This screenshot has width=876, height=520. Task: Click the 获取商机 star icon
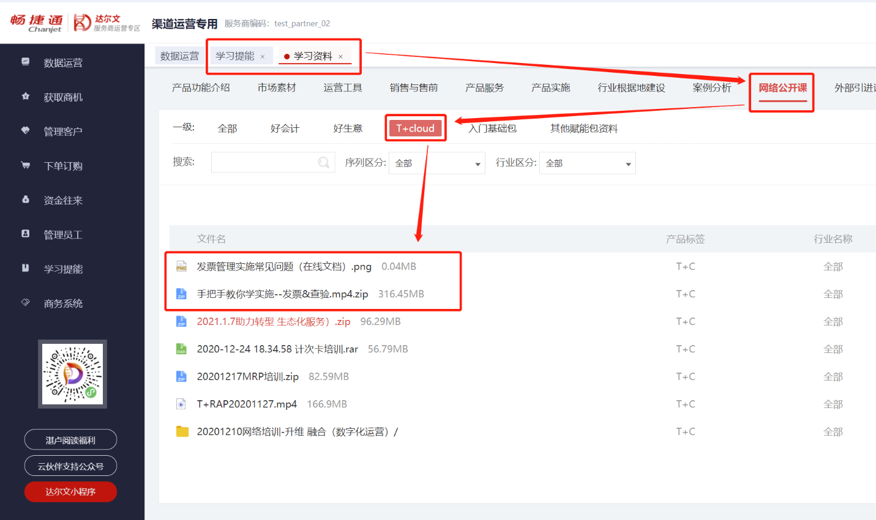click(26, 96)
